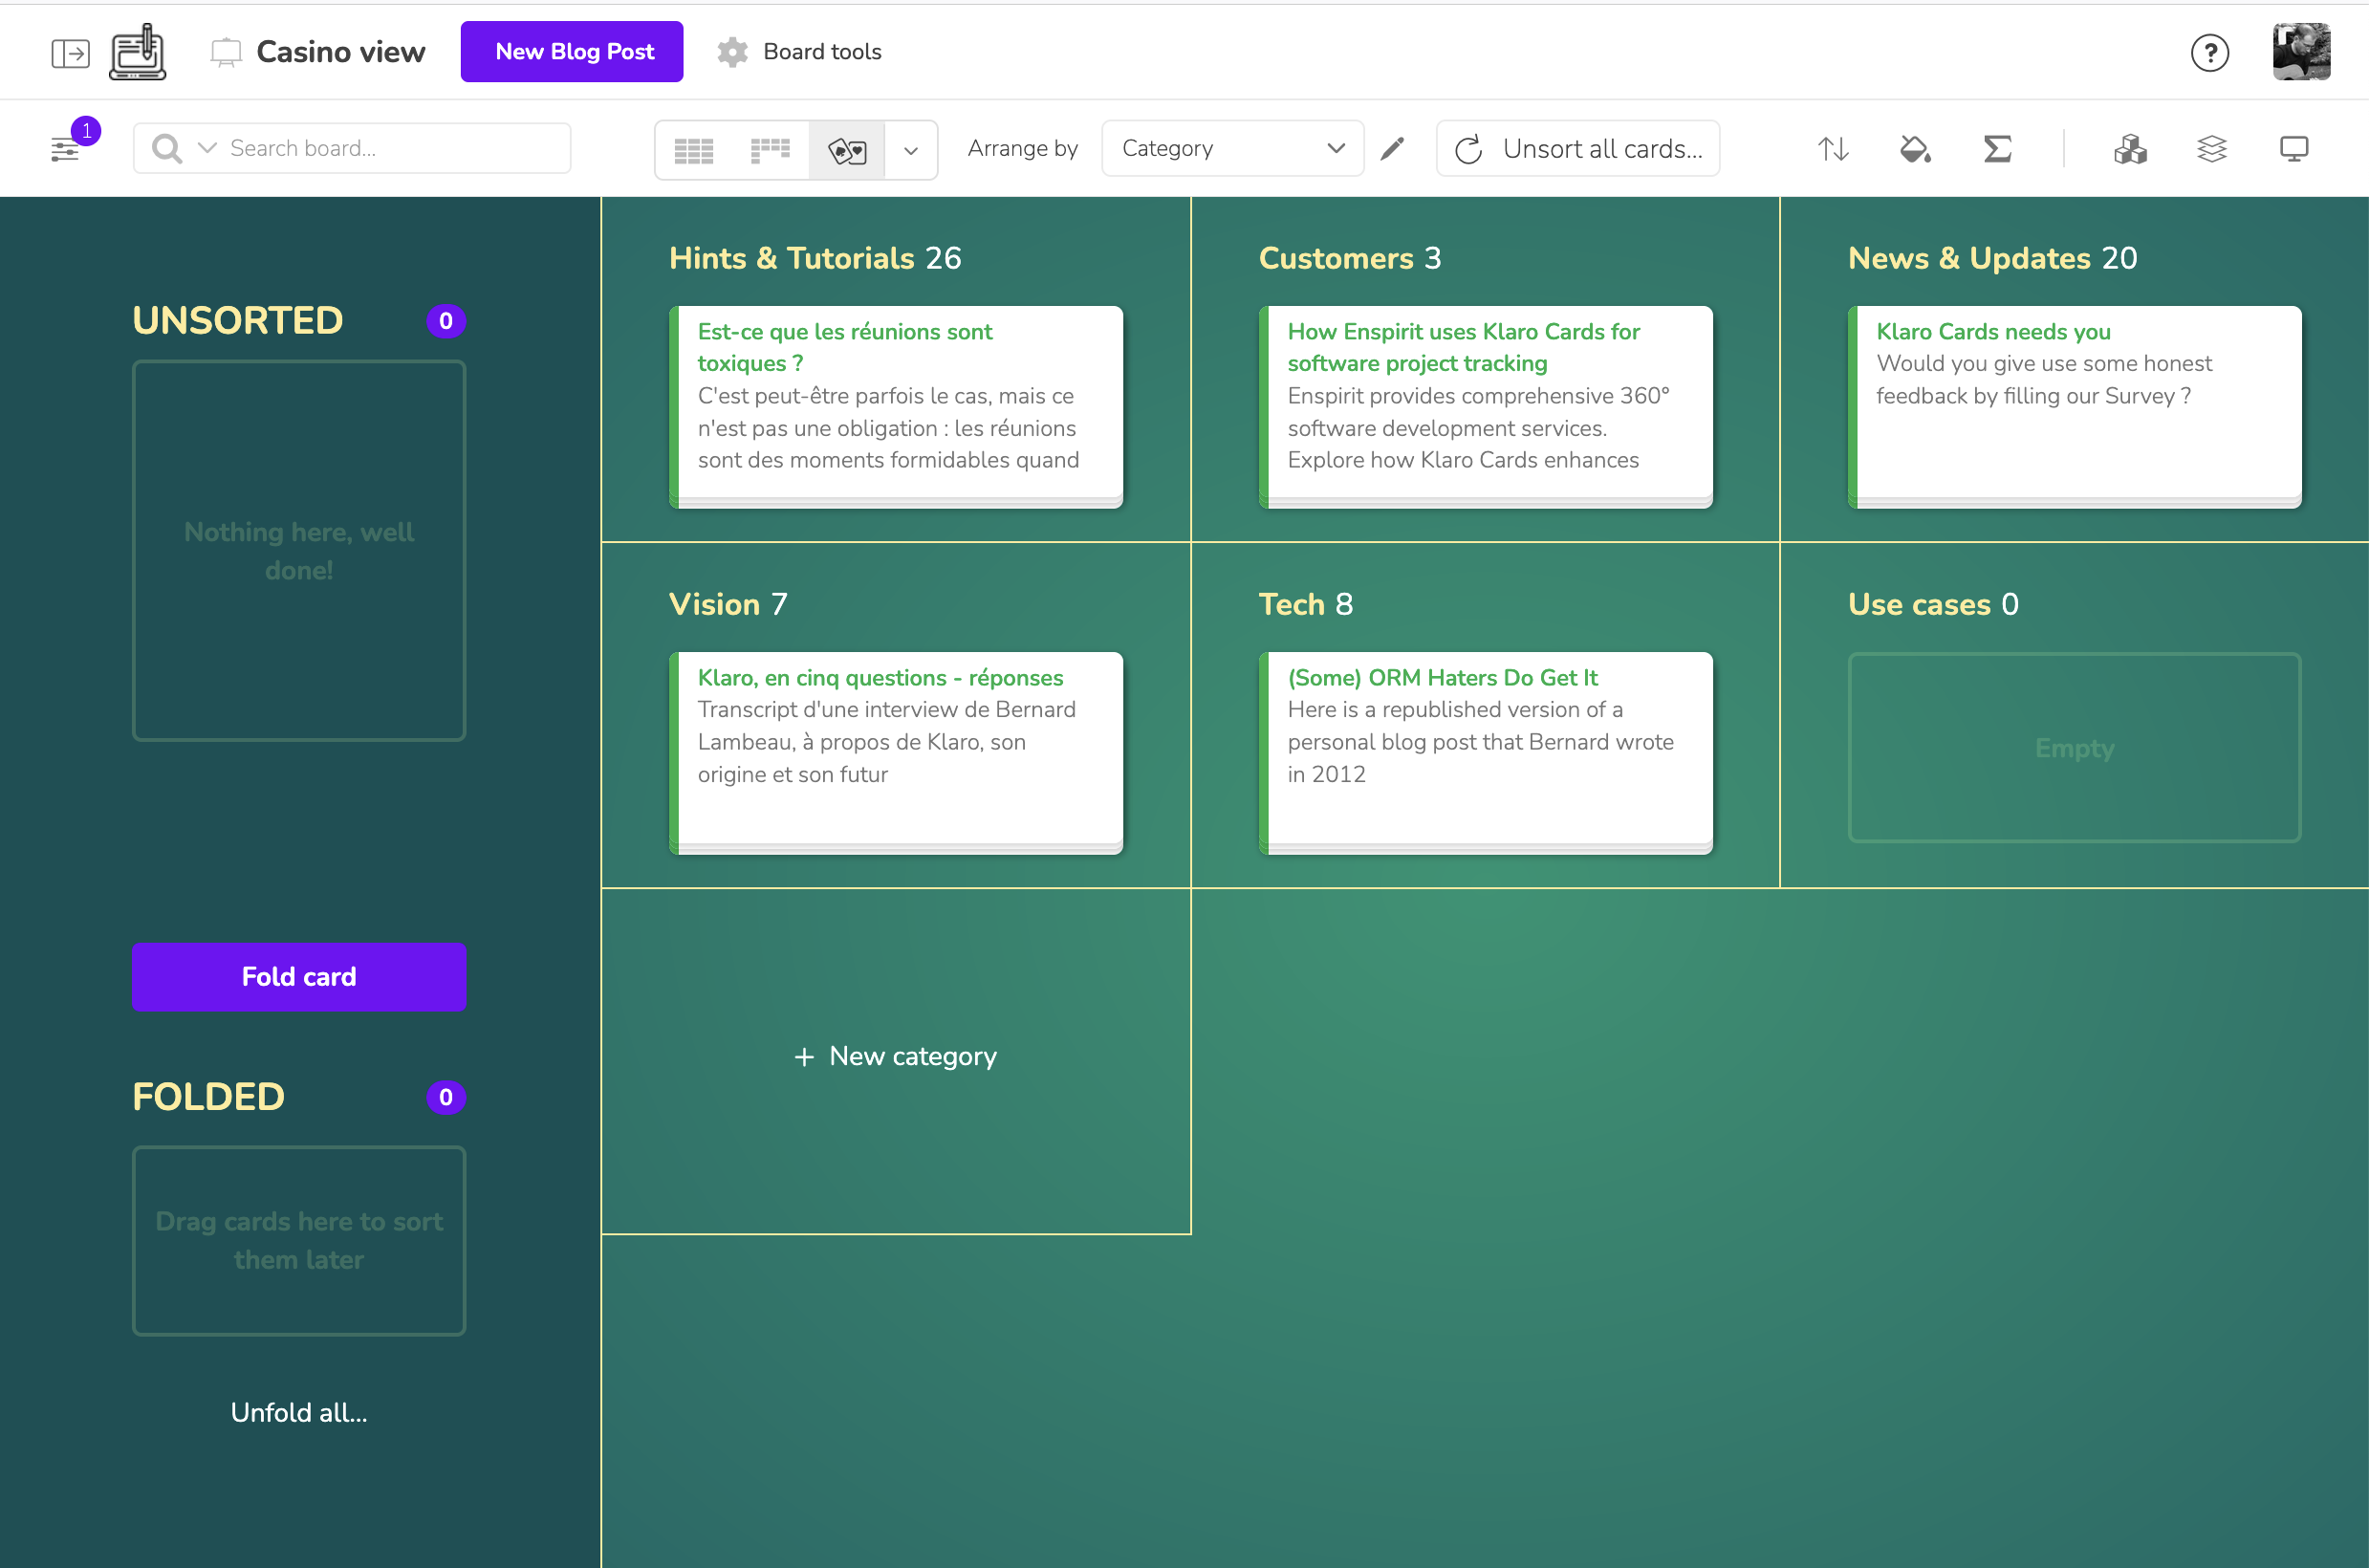2369x1568 pixels.
Task: Switch to the casino cards view mode
Action: coord(847,150)
